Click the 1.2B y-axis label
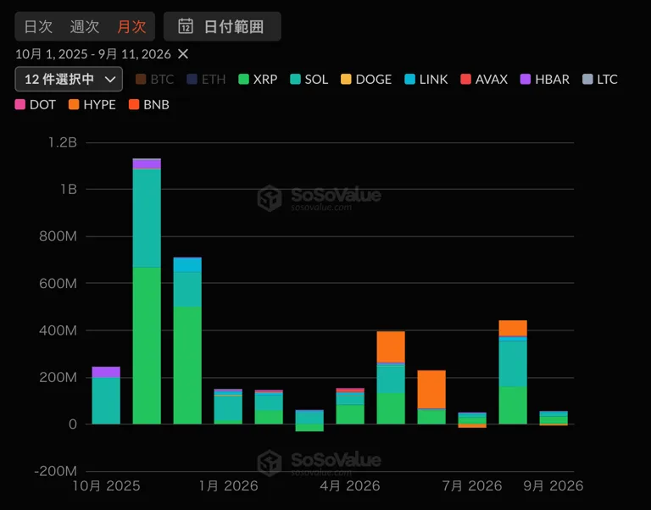 click(63, 142)
